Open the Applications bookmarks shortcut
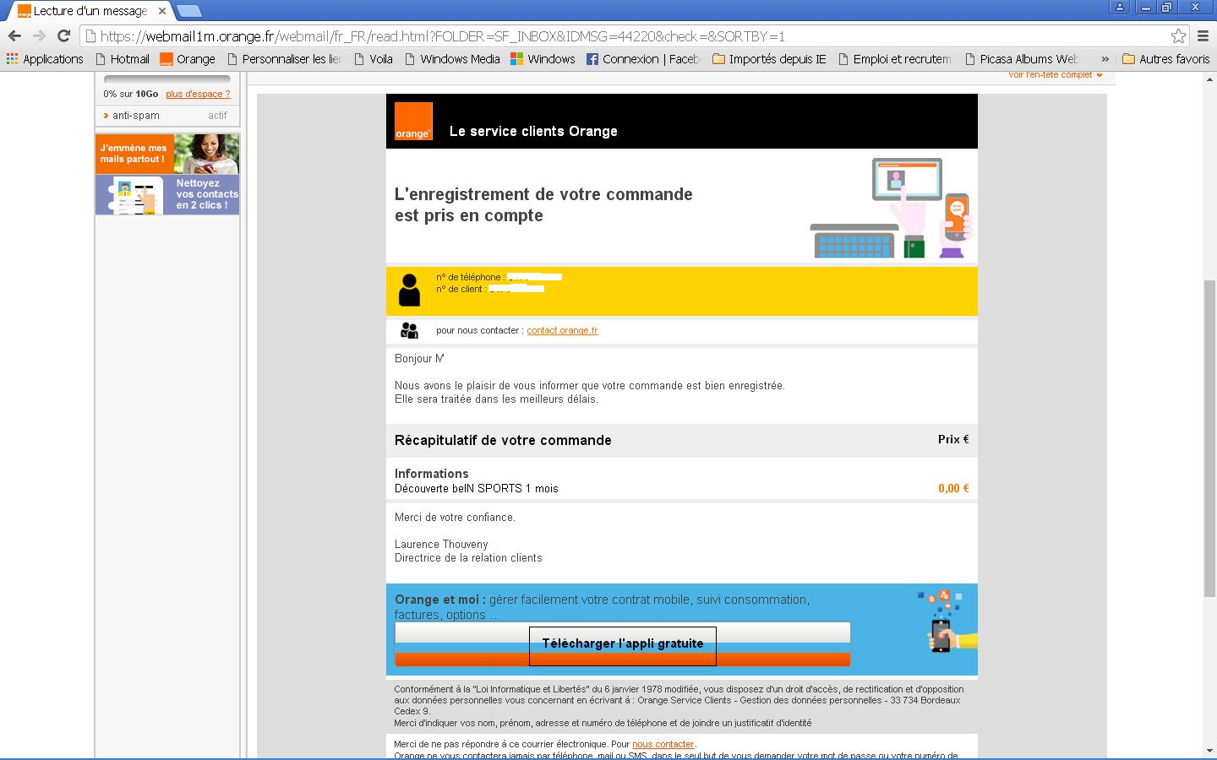 pyautogui.click(x=45, y=59)
